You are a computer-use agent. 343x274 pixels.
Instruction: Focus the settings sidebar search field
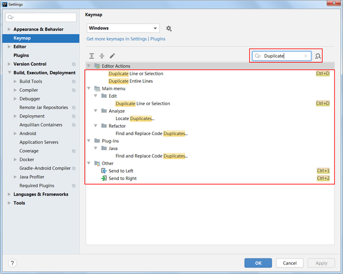coord(41,17)
